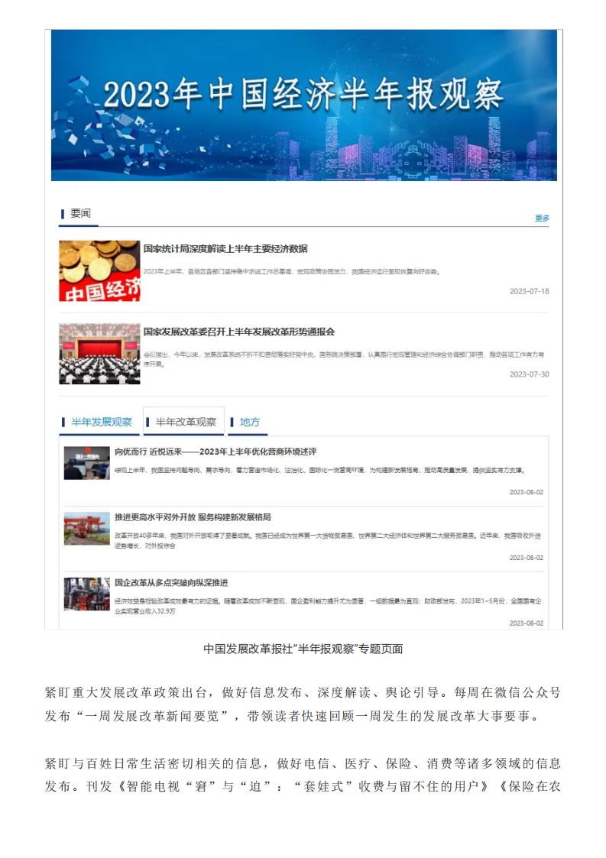This screenshot has width=606, height=858.
Task: Open the 更多 link in 要闻 section
Action: coord(541,218)
